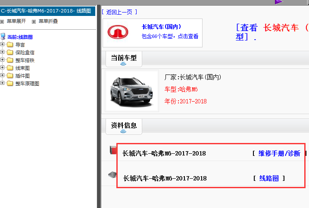Click the 当前:线路图 label
This screenshot has height=208, width=309.
[x=20, y=37]
